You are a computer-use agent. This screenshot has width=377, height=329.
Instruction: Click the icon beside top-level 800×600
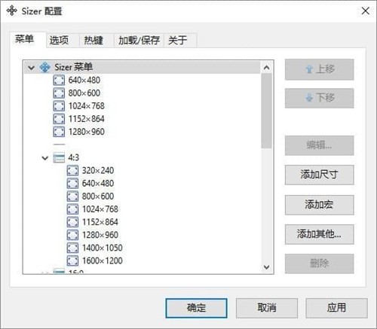tap(59, 93)
